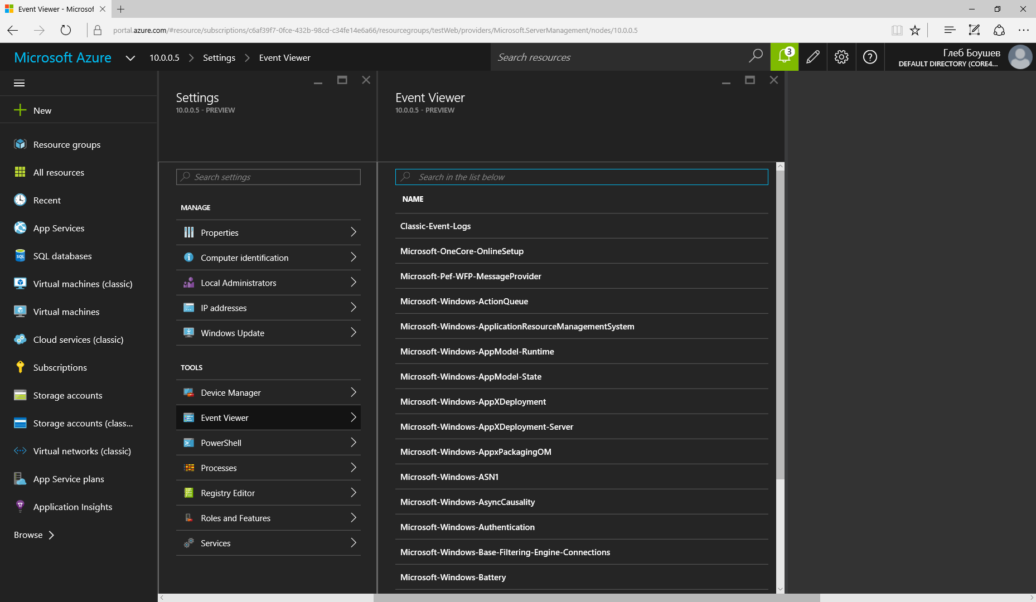The height and width of the screenshot is (602, 1036).
Task: Click the Subscriptions key icon
Action: click(x=20, y=367)
